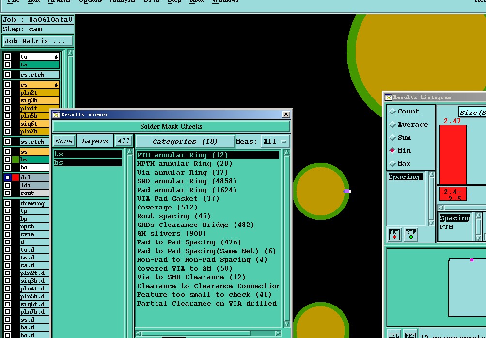486x338 pixels.
Task: Click the DEL icon under the Spacing list
Action: coord(394,235)
